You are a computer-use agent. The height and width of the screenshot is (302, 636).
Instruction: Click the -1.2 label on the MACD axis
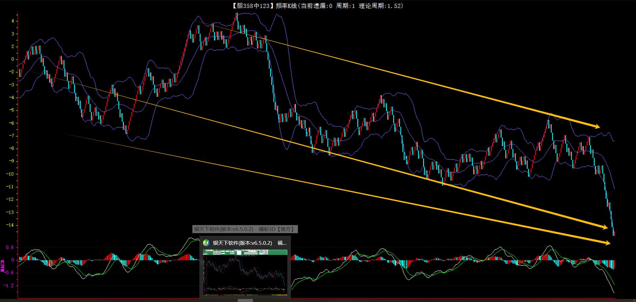pyautogui.click(x=9, y=286)
